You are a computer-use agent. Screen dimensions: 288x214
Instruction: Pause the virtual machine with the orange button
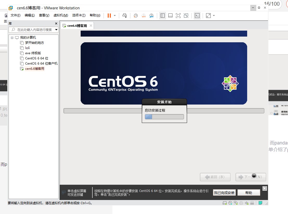coord(109,16)
